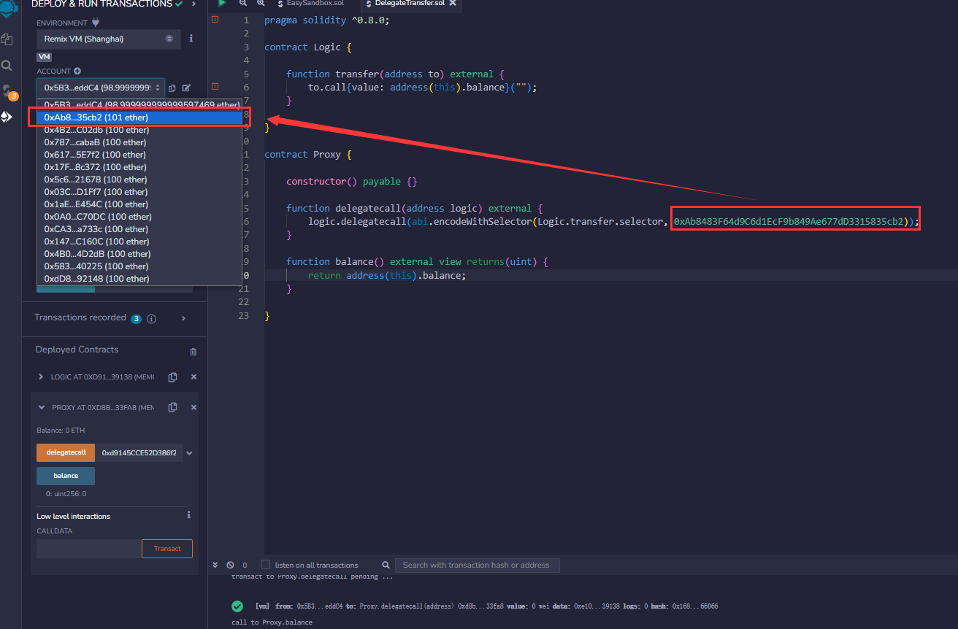Open the Solidity compiler sidebar icon

[x=9, y=91]
